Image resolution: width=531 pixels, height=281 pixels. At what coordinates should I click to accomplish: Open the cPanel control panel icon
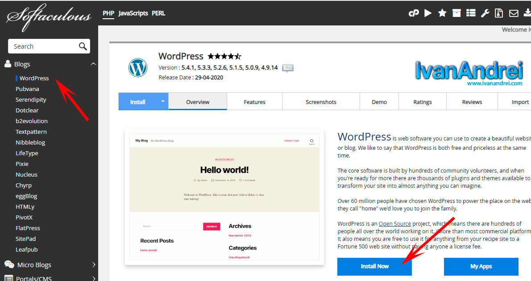click(x=414, y=13)
